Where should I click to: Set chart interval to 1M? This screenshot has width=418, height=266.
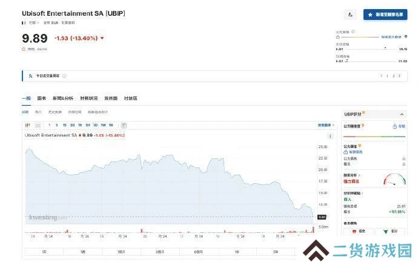[x=111, y=125]
